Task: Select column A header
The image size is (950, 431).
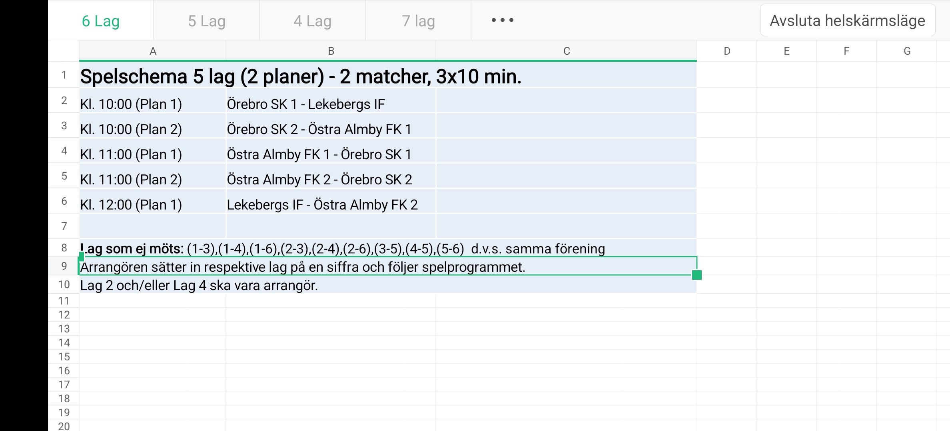Action: [153, 51]
